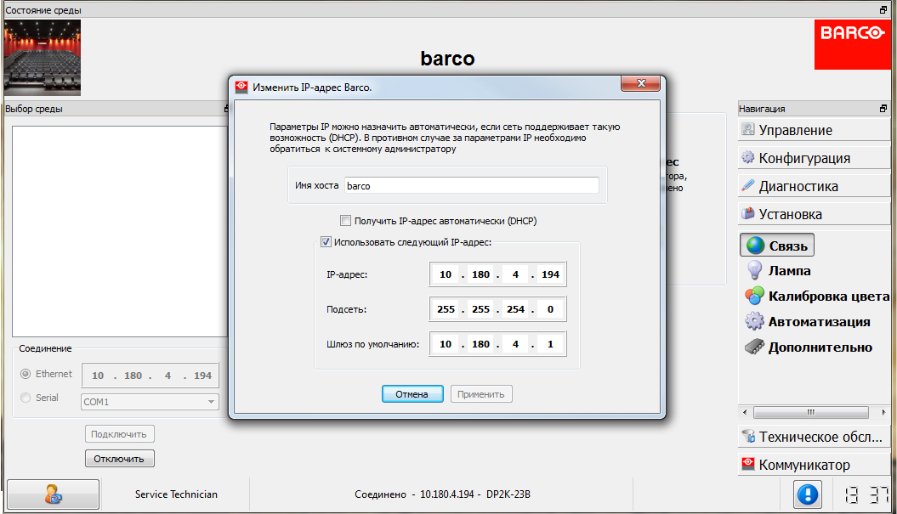Uncheck use the following IP address checkbox
Screen dimensions: 897x514
pyautogui.click(x=326, y=242)
